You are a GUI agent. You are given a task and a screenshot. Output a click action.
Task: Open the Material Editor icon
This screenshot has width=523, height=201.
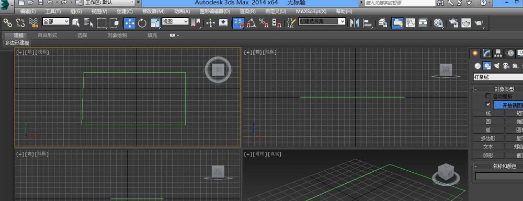438,22
